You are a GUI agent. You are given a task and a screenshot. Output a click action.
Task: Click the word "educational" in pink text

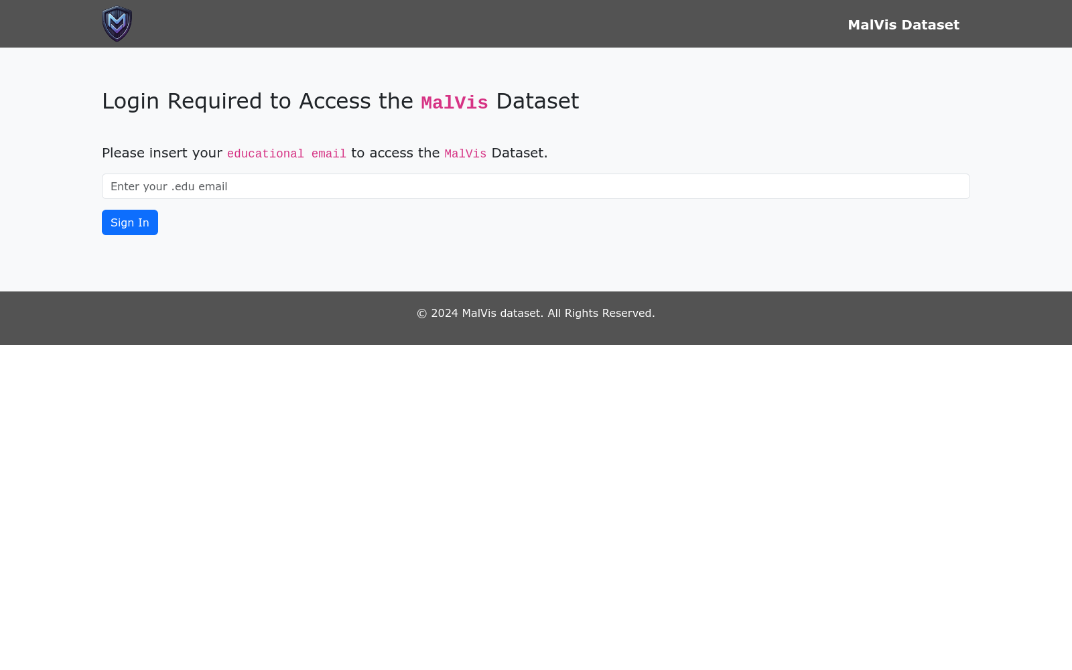(265, 154)
